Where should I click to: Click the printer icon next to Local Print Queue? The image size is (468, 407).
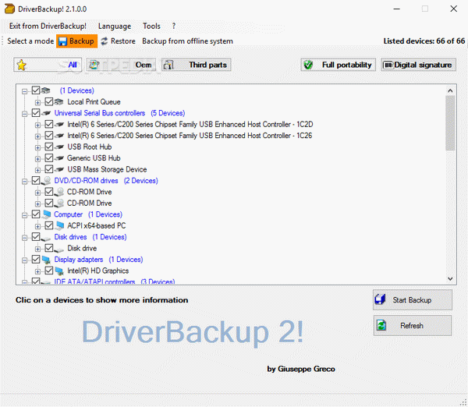pos(58,102)
